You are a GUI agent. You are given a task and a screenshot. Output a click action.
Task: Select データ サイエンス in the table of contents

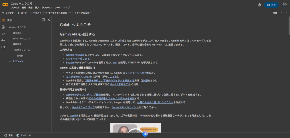(x=22, y=38)
